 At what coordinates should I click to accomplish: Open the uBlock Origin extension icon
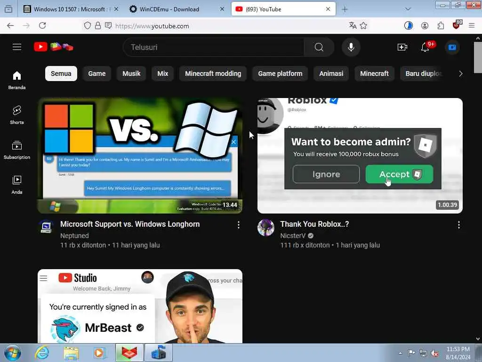(x=457, y=25)
